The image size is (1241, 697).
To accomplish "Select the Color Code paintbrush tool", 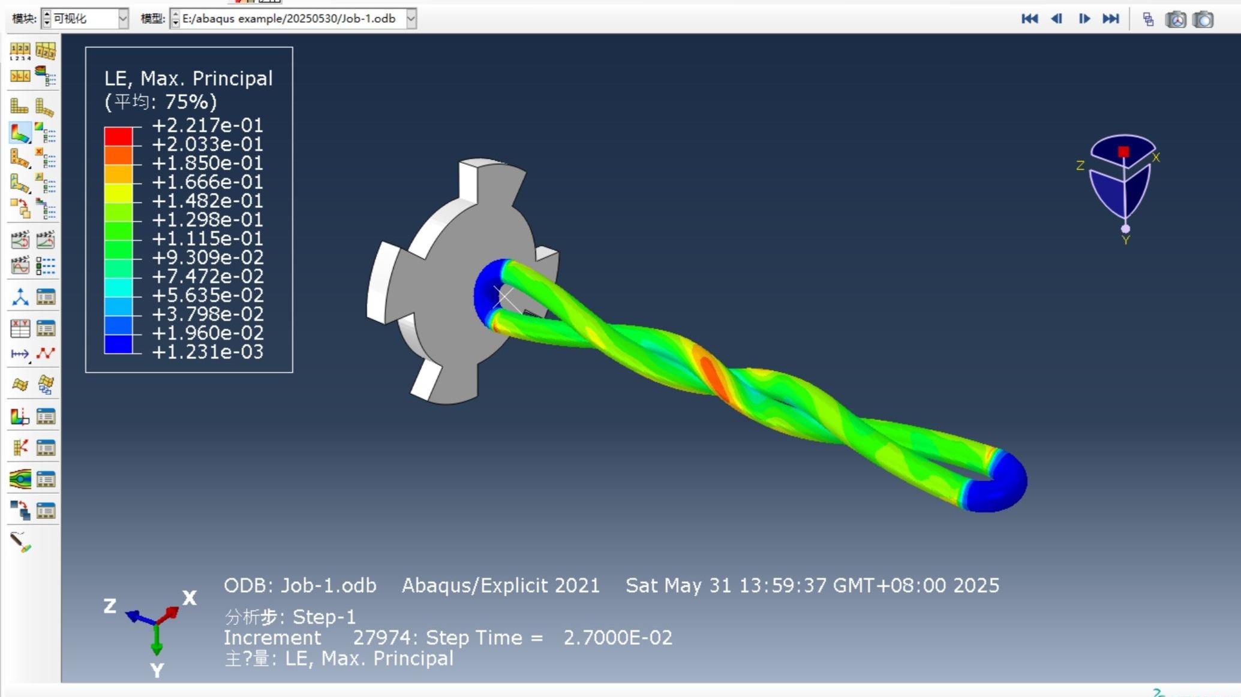I will 20,542.
